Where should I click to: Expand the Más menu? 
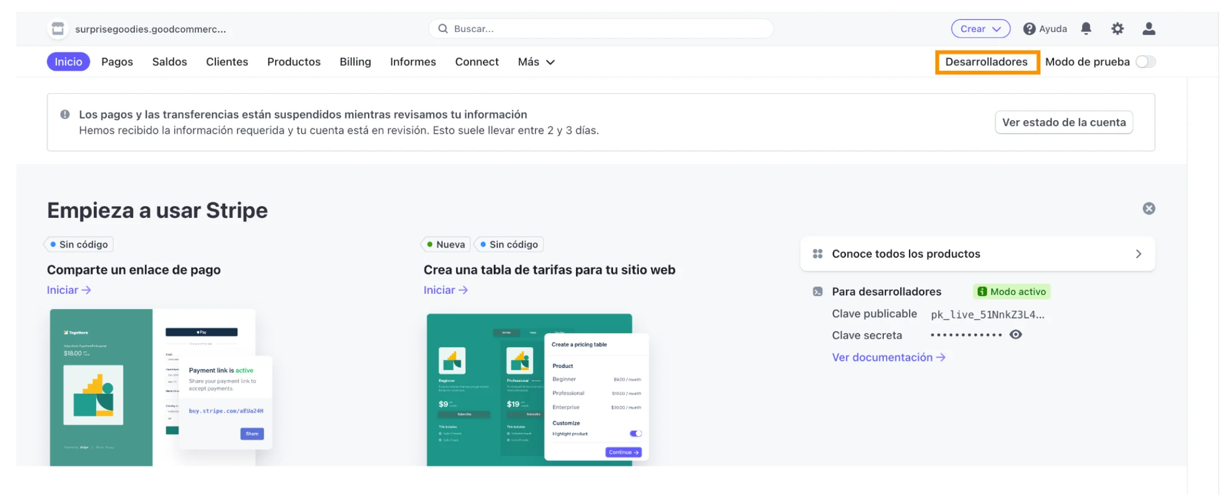[x=536, y=62]
